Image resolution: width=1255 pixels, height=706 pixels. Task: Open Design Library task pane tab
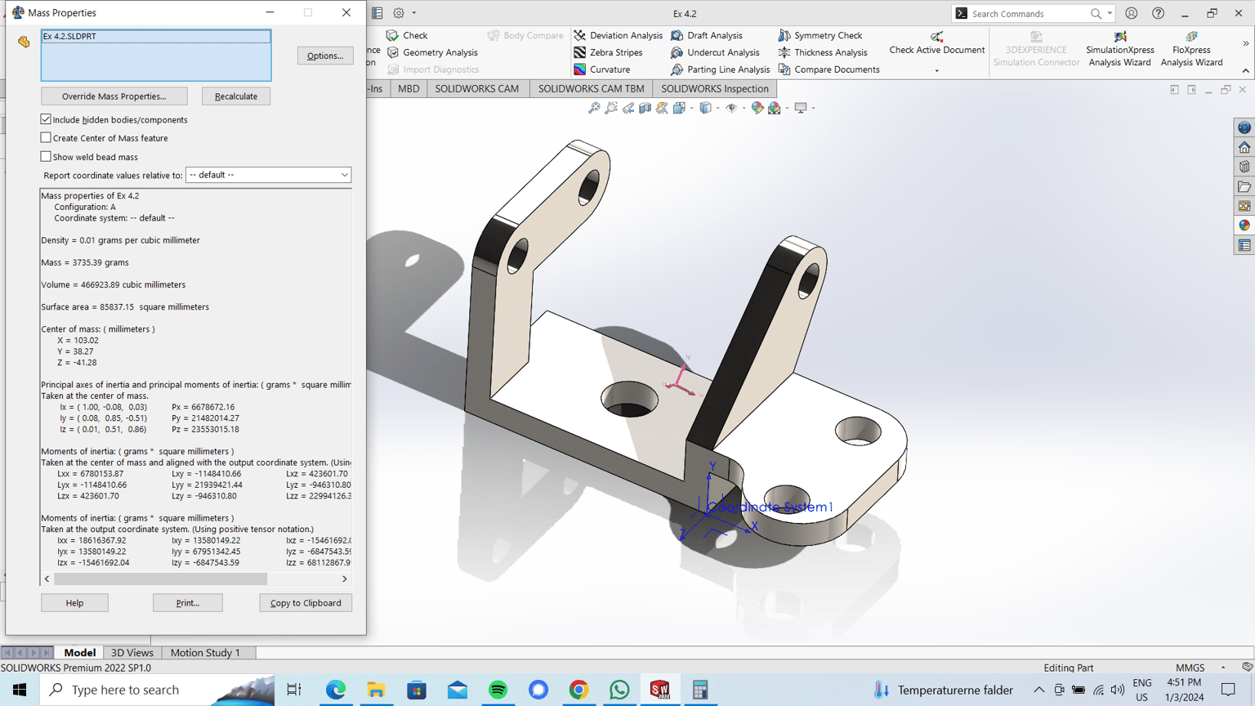tap(1244, 167)
